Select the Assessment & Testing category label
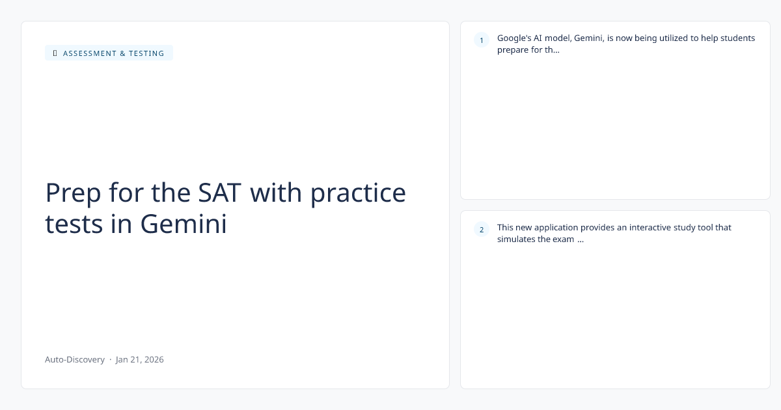Screen dimensions: 781x410 113,53
